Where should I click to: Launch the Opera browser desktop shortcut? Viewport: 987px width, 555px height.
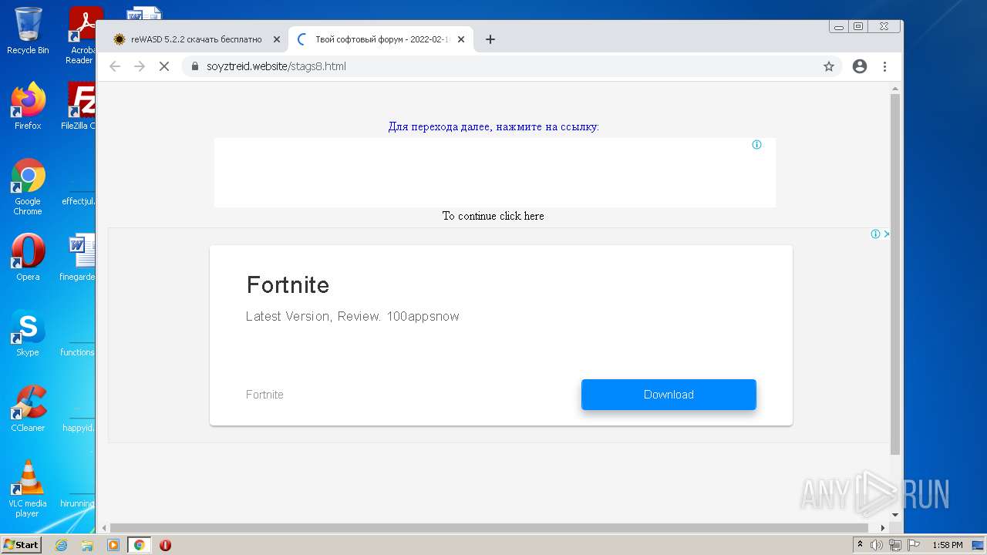point(28,257)
